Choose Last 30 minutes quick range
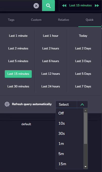102x172 pixels. tap(18, 86)
